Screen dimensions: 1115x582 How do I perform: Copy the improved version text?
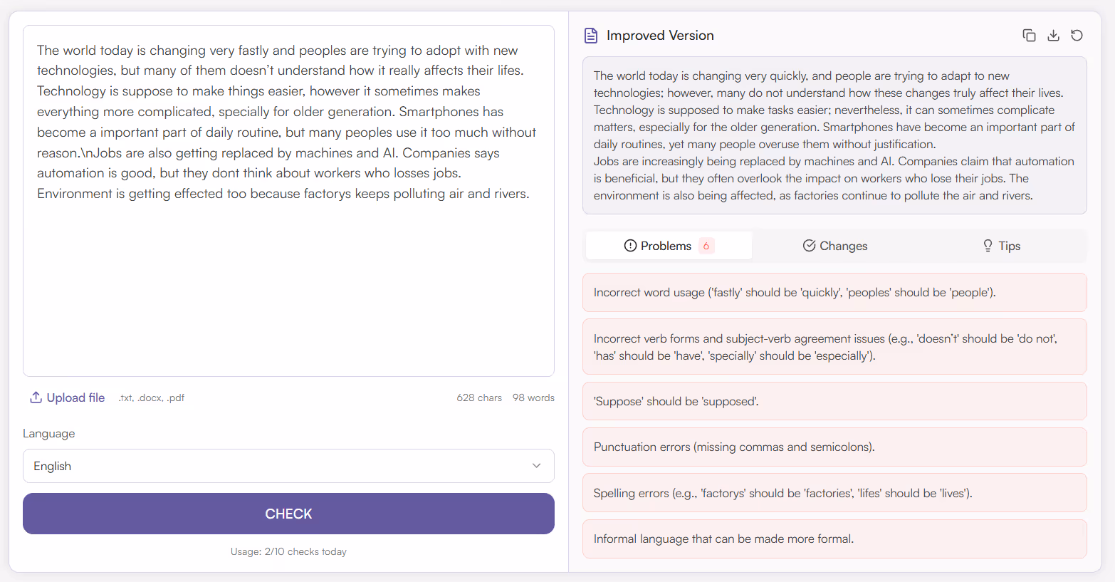click(x=1029, y=34)
